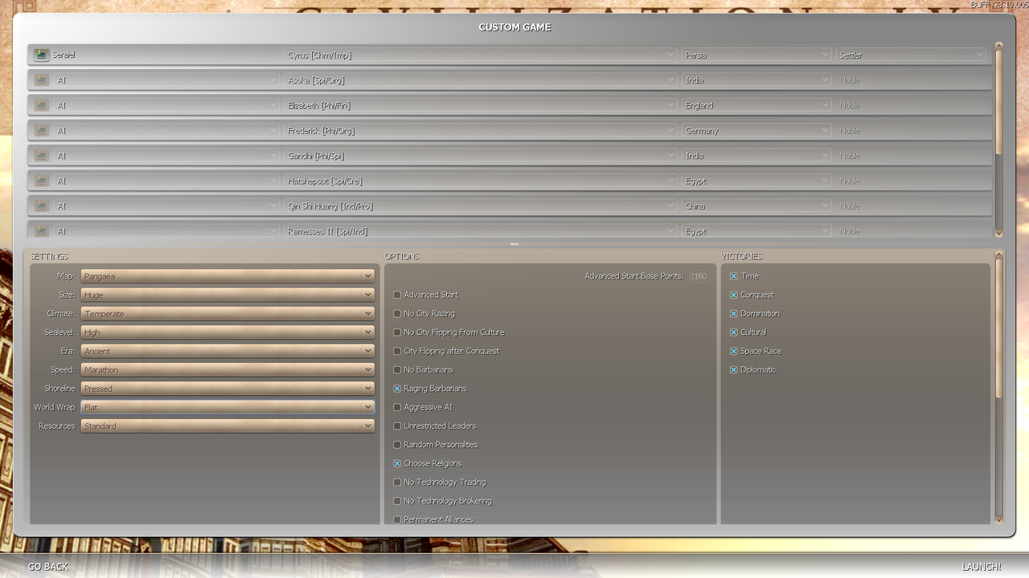Click the options panel scrollbar down arrow

pyautogui.click(x=999, y=519)
